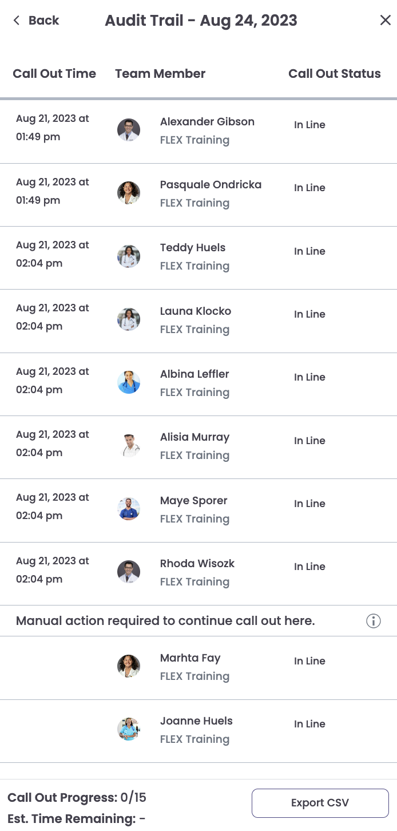397x831 pixels.
Task: Select Joanne Huels' avatar picture
Action: pyautogui.click(x=129, y=729)
